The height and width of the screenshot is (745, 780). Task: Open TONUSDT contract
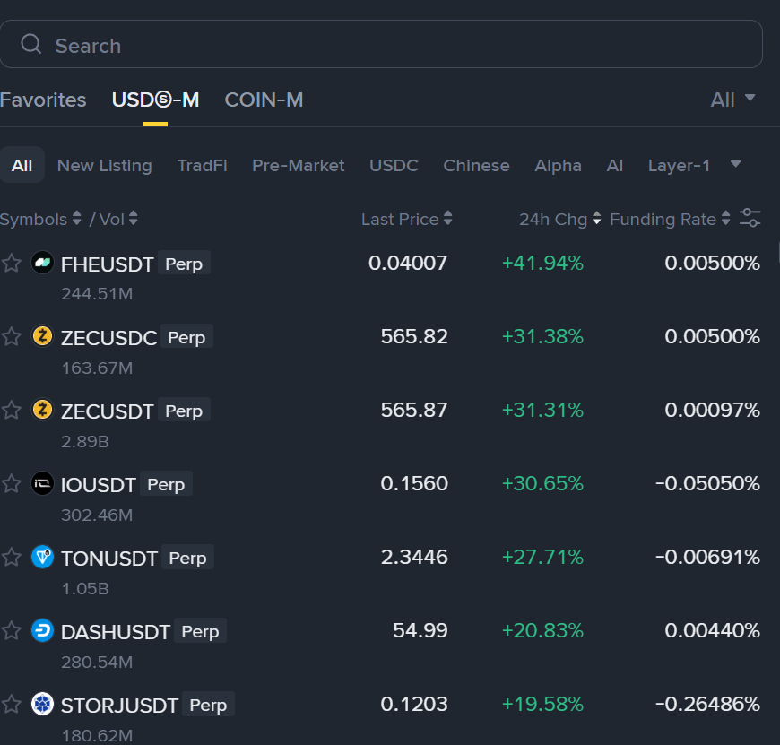(x=109, y=559)
